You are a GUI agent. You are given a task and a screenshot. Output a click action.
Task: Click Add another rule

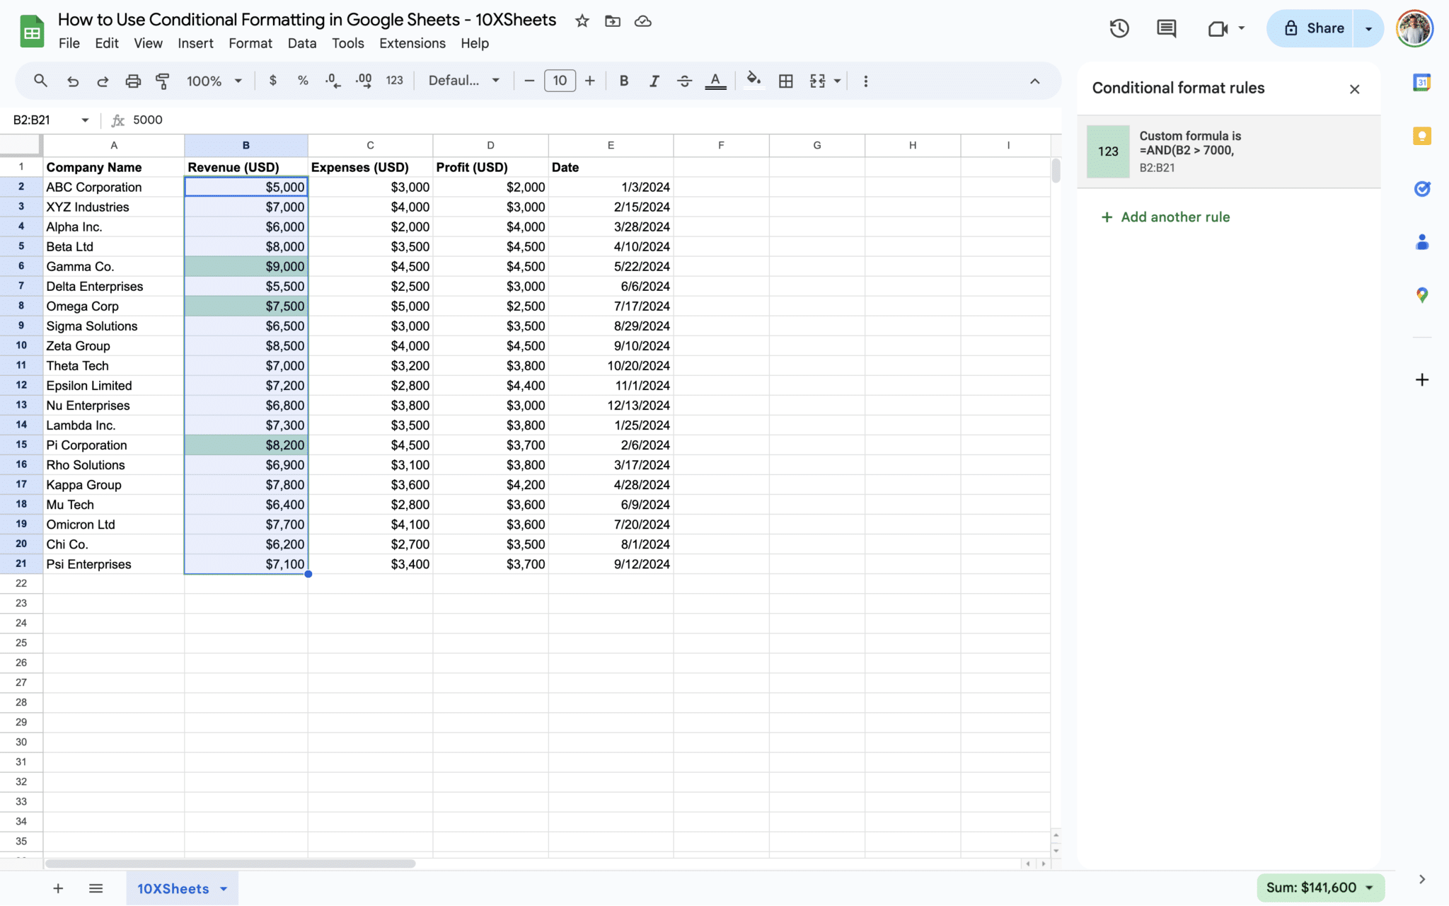1166,217
